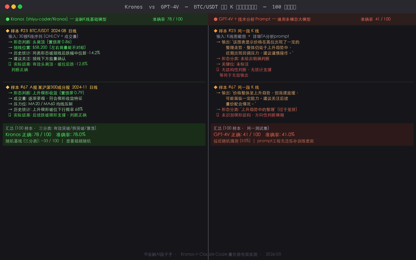This screenshot has width=416, height=260.
Task: Click '实际结果: 有效头肩顶,破位后跌 -12.8%' line
Action: (48, 64)
